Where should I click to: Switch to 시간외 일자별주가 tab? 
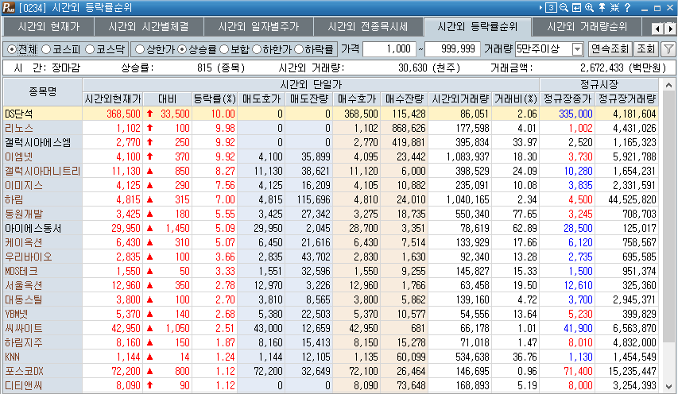coord(258,27)
